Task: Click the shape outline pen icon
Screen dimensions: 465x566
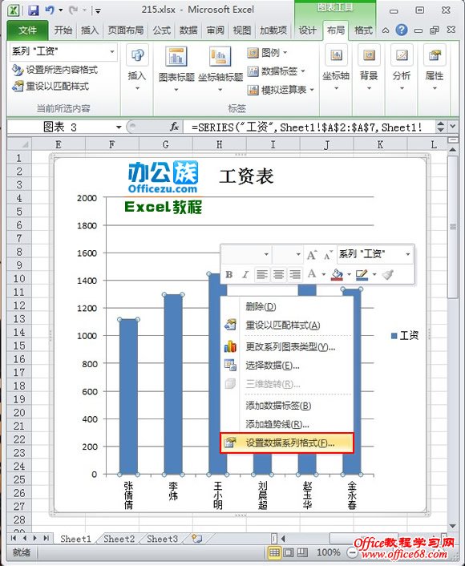Action: tap(362, 275)
